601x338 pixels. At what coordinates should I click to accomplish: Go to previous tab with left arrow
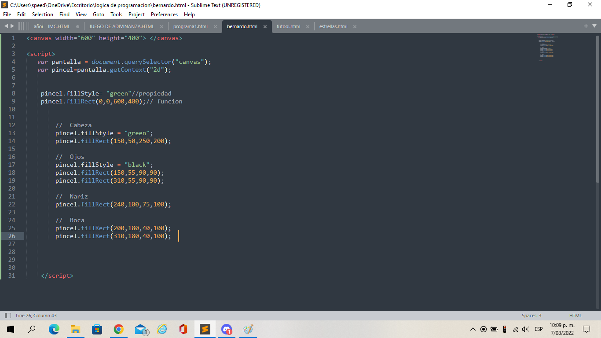6,26
